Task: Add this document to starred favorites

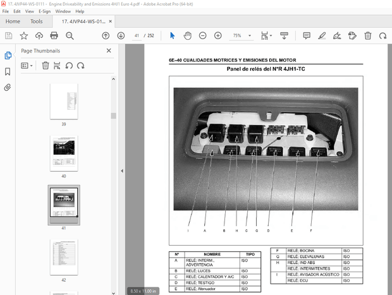Action: pos(24,36)
